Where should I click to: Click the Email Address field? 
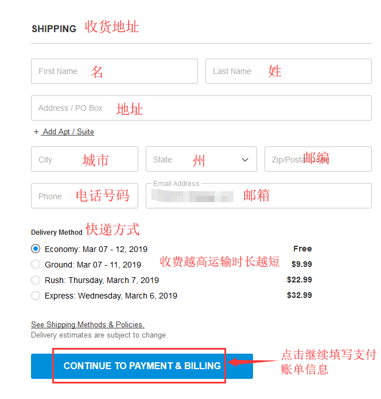(258, 196)
